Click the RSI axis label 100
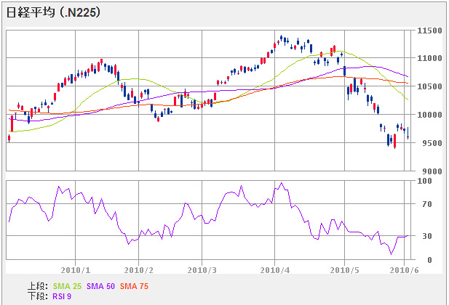 (425, 181)
